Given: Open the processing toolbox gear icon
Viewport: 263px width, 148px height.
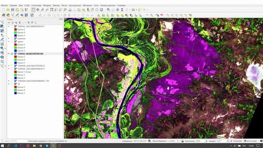Looking at the screenshot, I should [118, 10].
